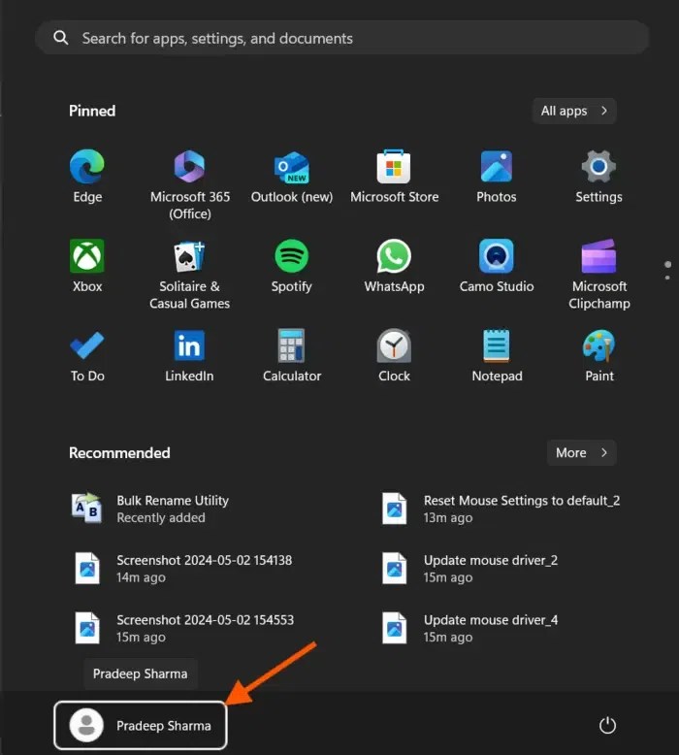The height and width of the screenshot is (755, 679).
Task: Open the Microsoft Store
Action: tap(394, 177)
